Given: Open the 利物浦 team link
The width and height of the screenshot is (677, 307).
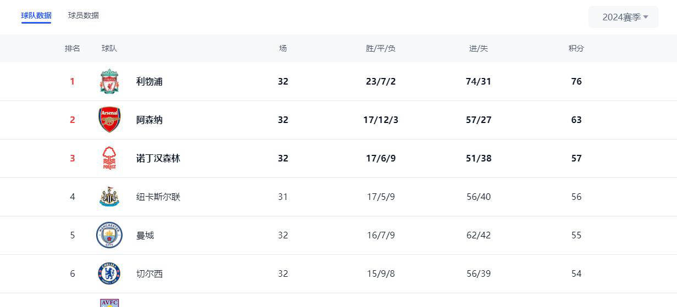Looking at the screenshot, I should coord(149,81).
